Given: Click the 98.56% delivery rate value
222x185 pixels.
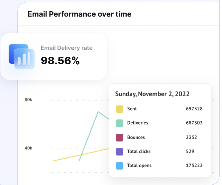Looking at the screenshot, I should 60,61.
